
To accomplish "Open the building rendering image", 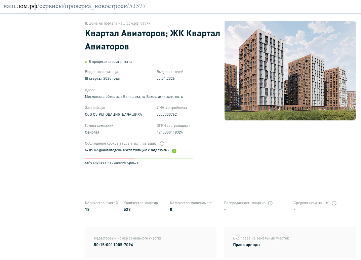I will tap(290, 71).
